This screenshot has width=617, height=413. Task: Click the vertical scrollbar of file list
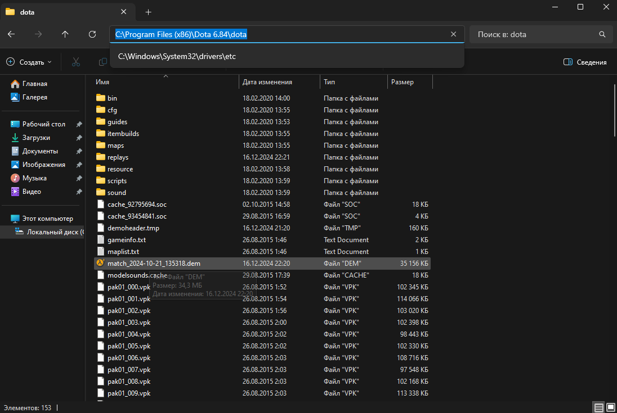point(615,110)
